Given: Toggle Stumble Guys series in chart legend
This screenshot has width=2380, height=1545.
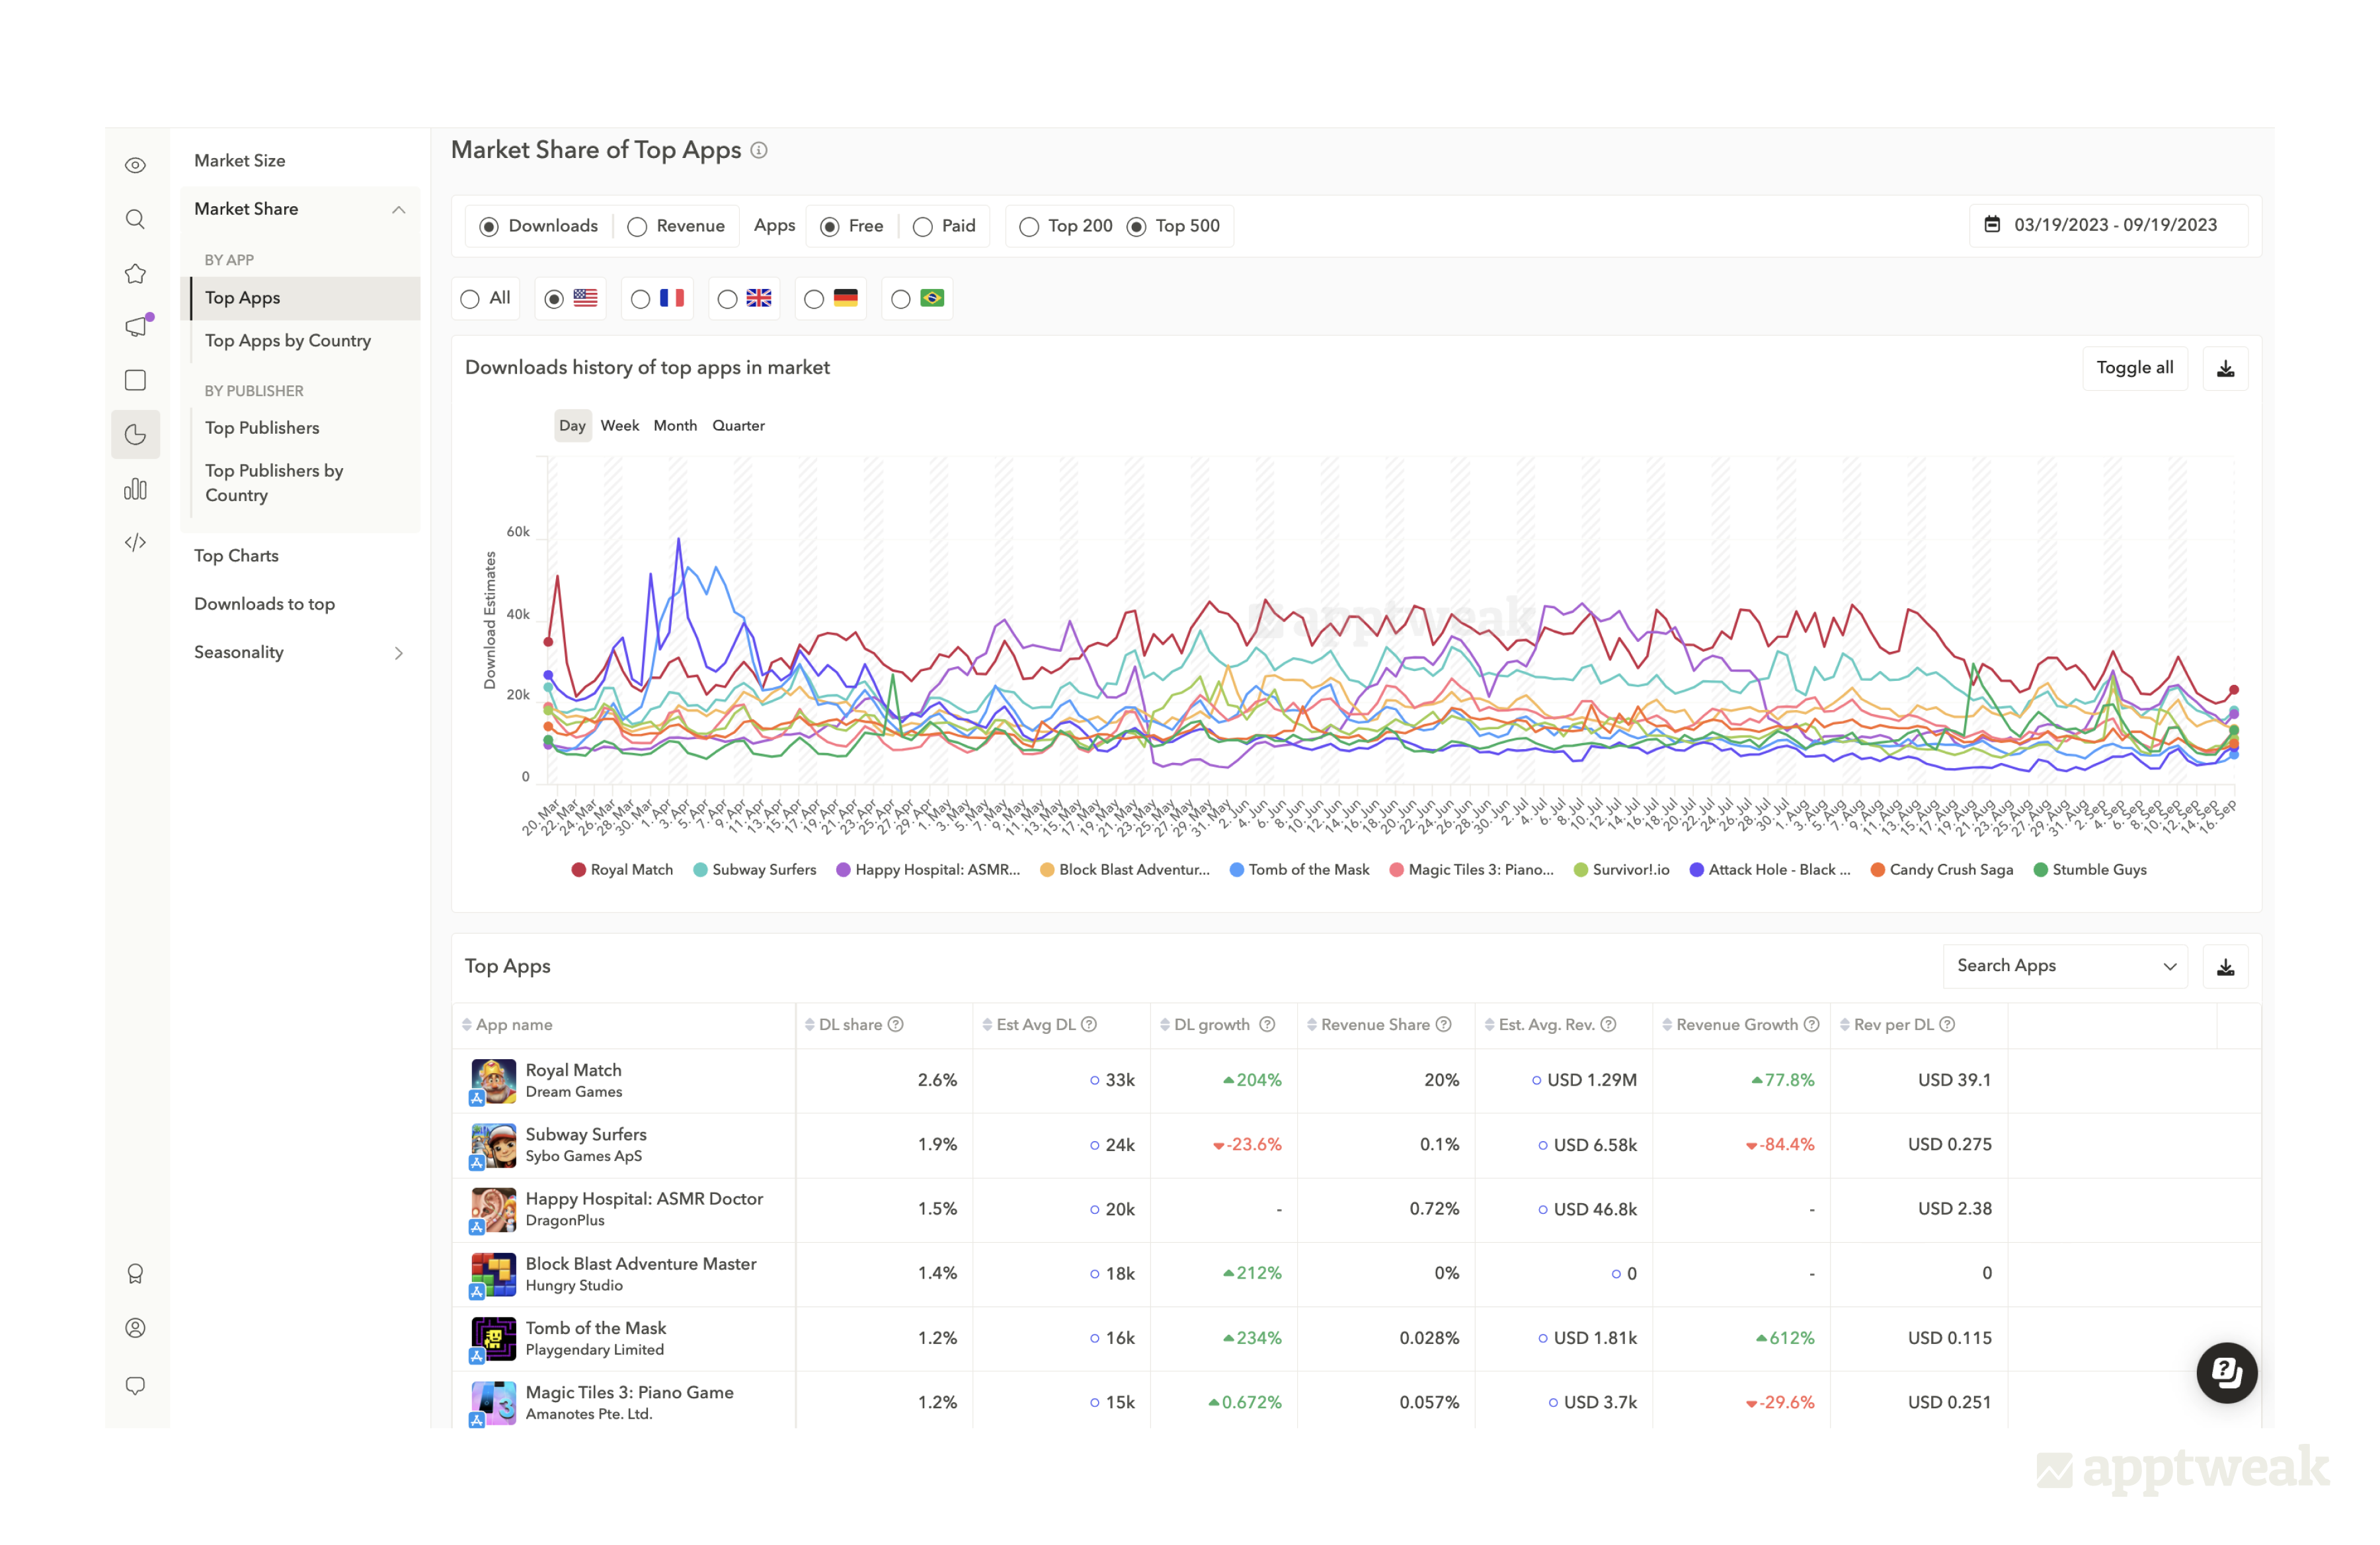Looking at the screenshot, I should (x=2090, y=870).
